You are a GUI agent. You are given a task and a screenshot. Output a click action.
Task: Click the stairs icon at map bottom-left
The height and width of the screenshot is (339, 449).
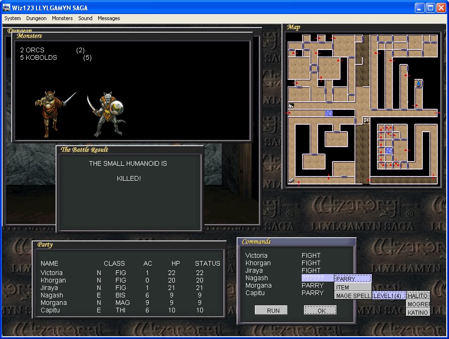pyautogui.click(x=291, y=180)
